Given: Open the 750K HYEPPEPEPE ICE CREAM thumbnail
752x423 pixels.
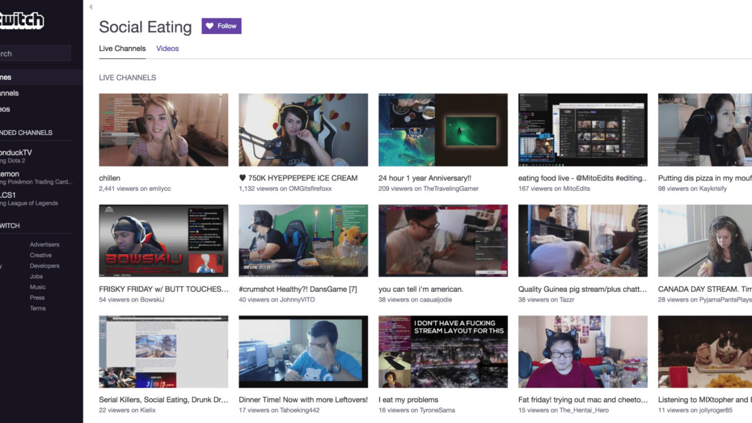Looking at the screenshot, I should 303,130.
